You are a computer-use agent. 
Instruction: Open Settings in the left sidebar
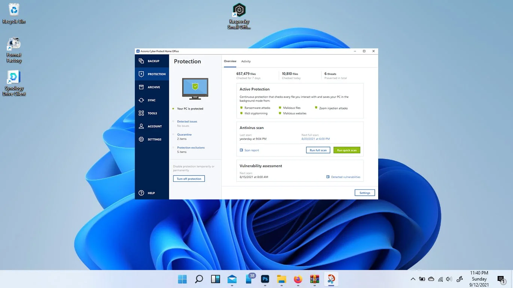tap(152, 139)
